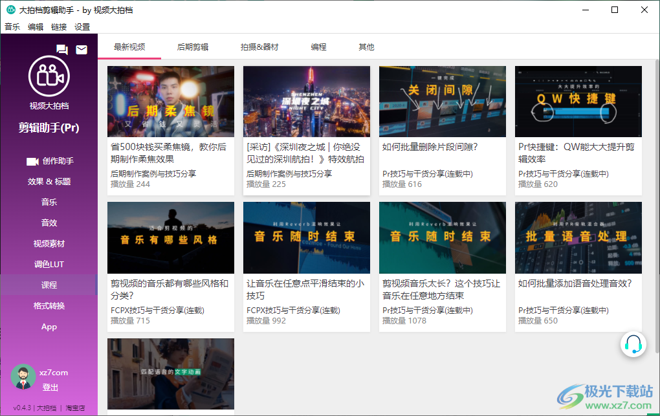Click title [采访]《深圳夜之城 | 你绝没见过的深圳航拍！》
The image size is (660, 416).
coord(305,153)
